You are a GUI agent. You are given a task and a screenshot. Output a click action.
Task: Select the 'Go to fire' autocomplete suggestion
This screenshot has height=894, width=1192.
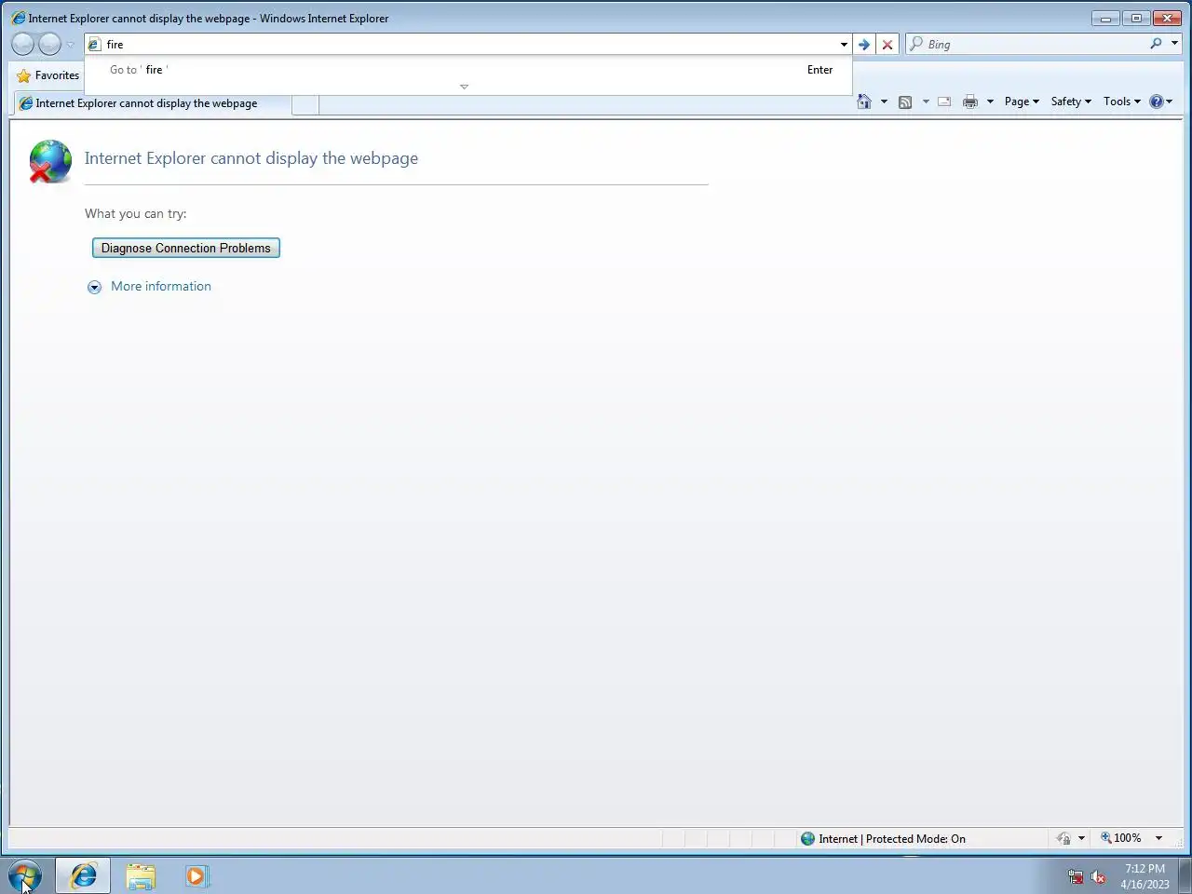(x=467, y=70)
